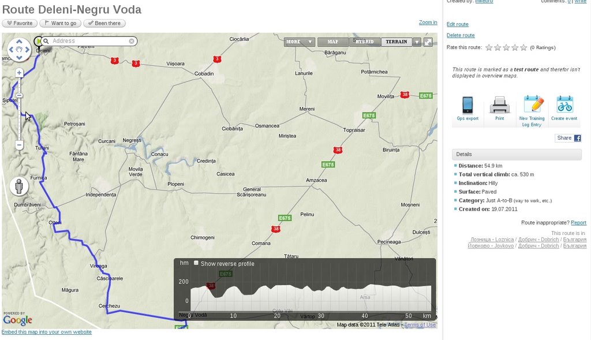Pan the map down with the arrow
The width and height of the screenshot is (591, 340).
pyautogui.click(x=19, y=57)
